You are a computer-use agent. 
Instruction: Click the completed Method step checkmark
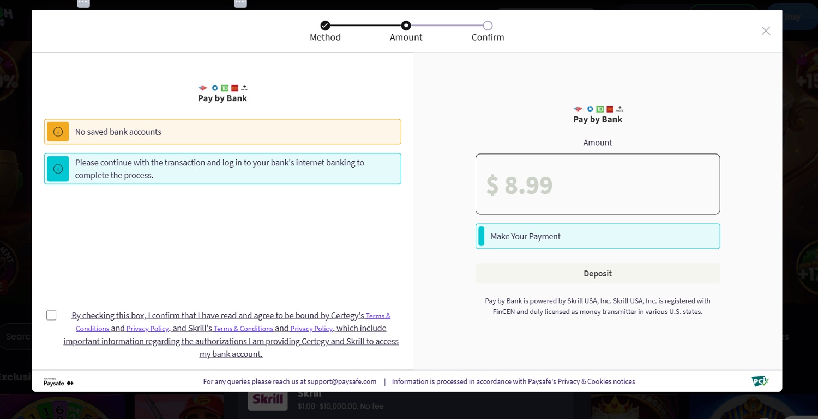click(325, 26)
